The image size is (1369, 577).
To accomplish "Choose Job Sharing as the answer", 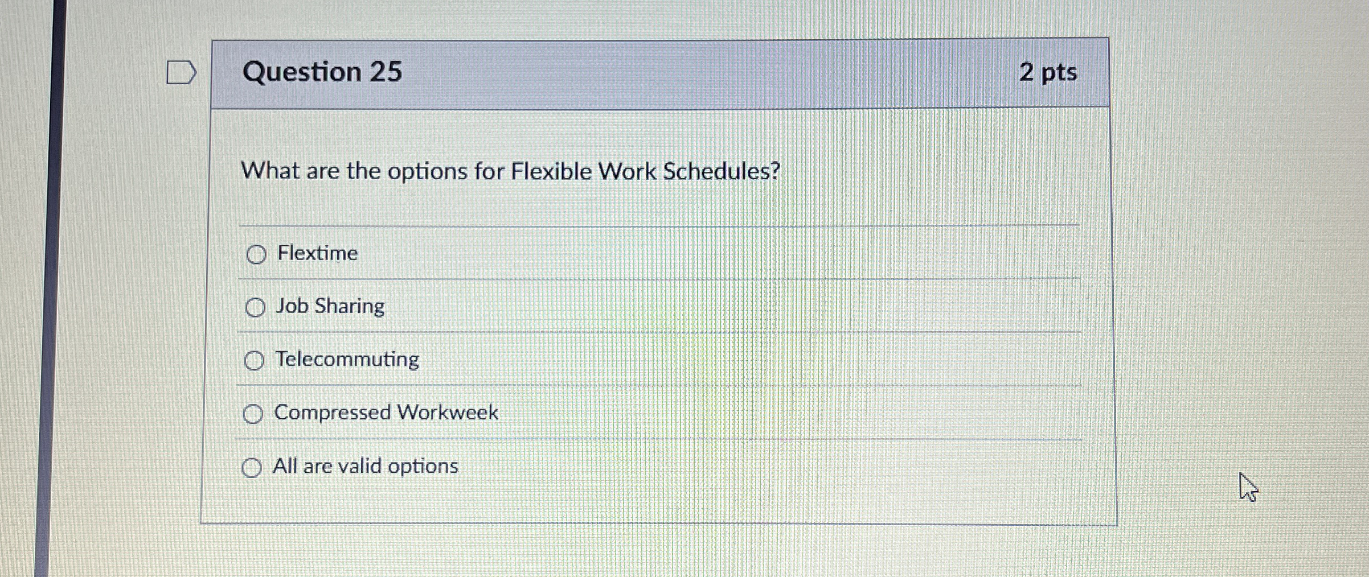I will pyautogui.click(x=256, y=307).
